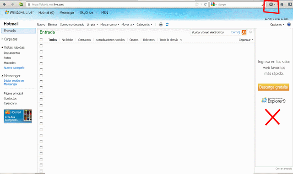Expand advanced search chevron beside Bing
Image resolution: width=293 pixels, height=174 pixels.
point(250,32)
